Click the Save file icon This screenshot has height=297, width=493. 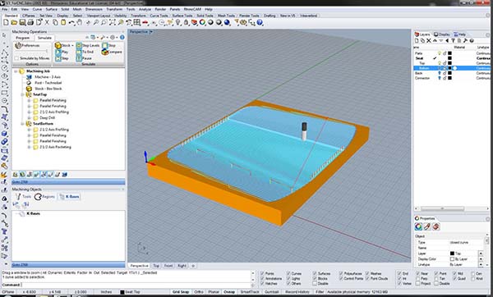coord(22,23)
